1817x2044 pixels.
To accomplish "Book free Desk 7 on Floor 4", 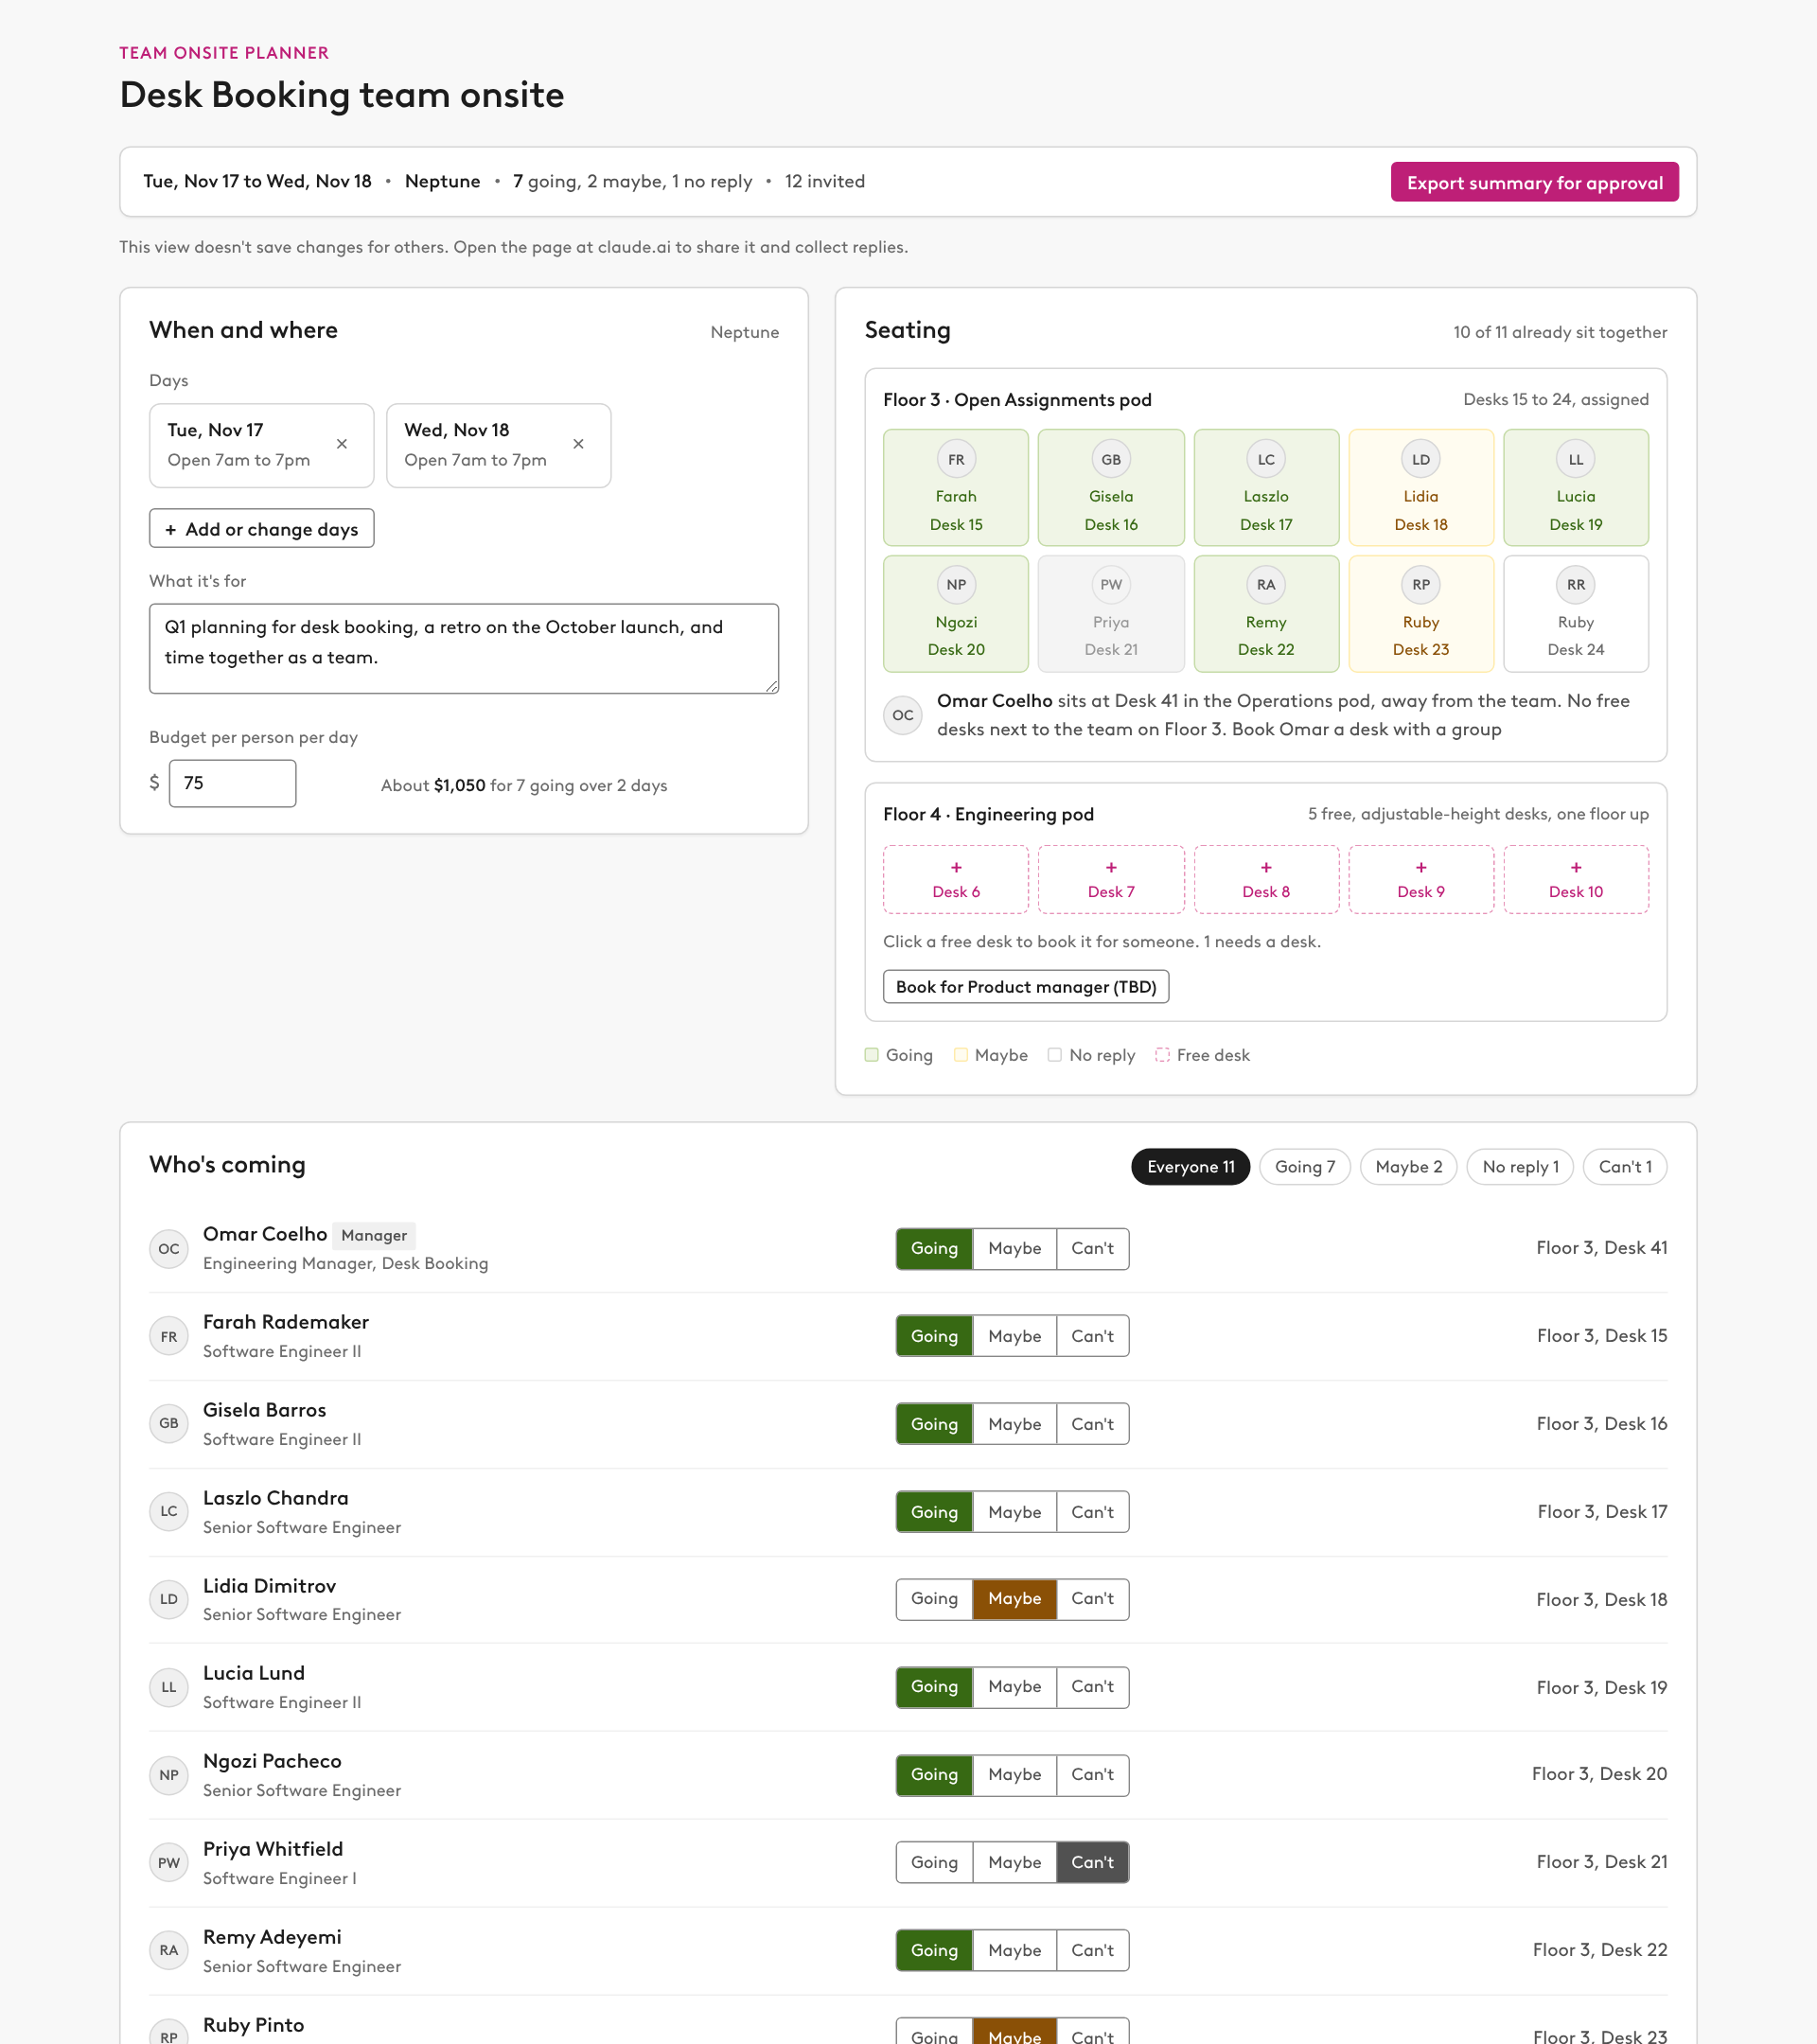I will (x=1111, y=879).
